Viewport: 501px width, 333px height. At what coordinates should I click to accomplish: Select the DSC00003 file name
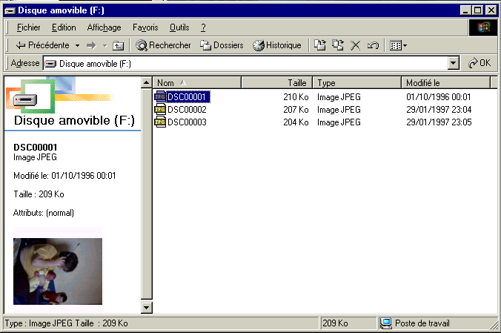(188, 122)
